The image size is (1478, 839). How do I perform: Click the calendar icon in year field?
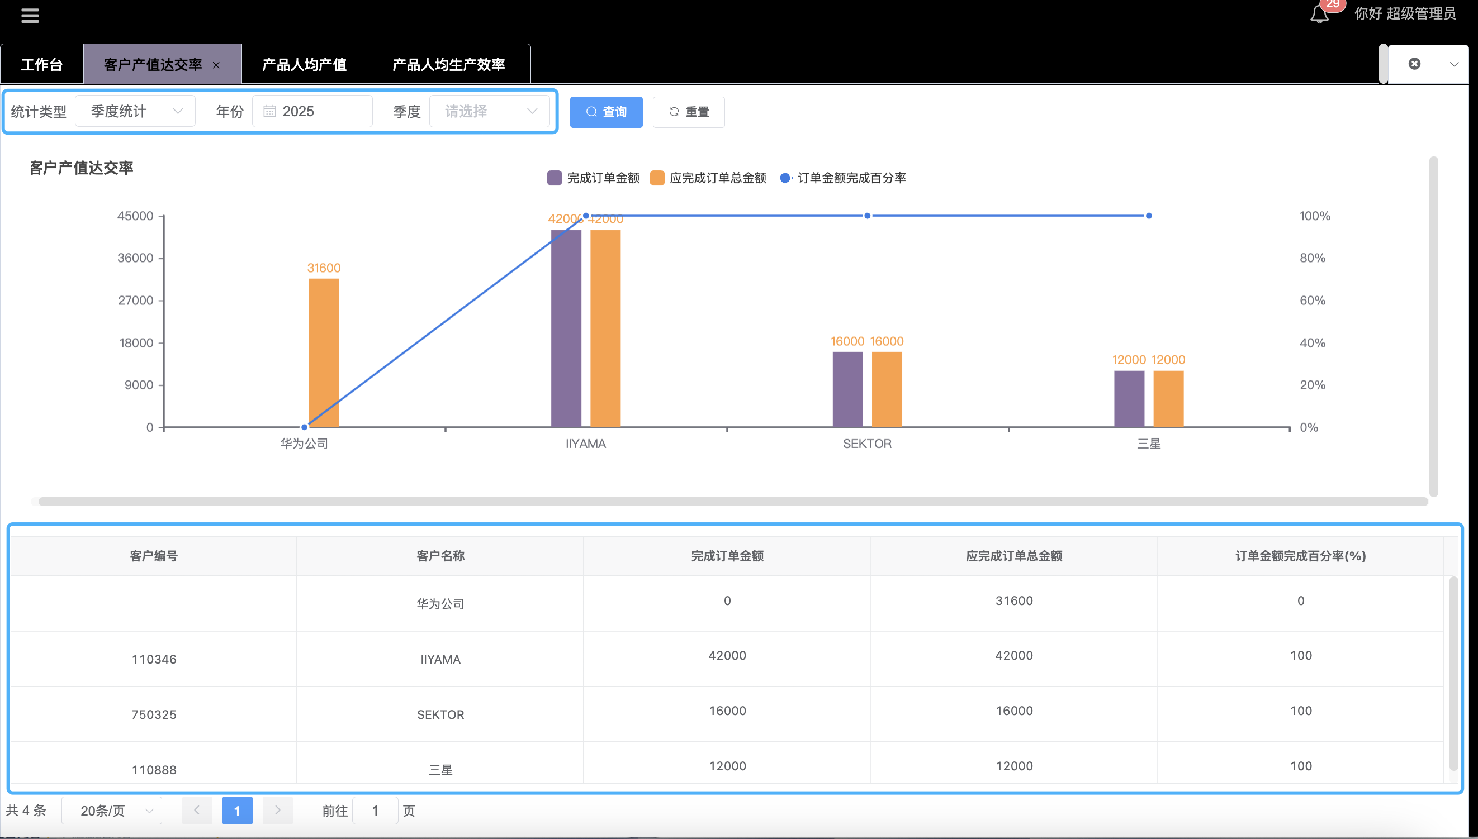point(269,111)
